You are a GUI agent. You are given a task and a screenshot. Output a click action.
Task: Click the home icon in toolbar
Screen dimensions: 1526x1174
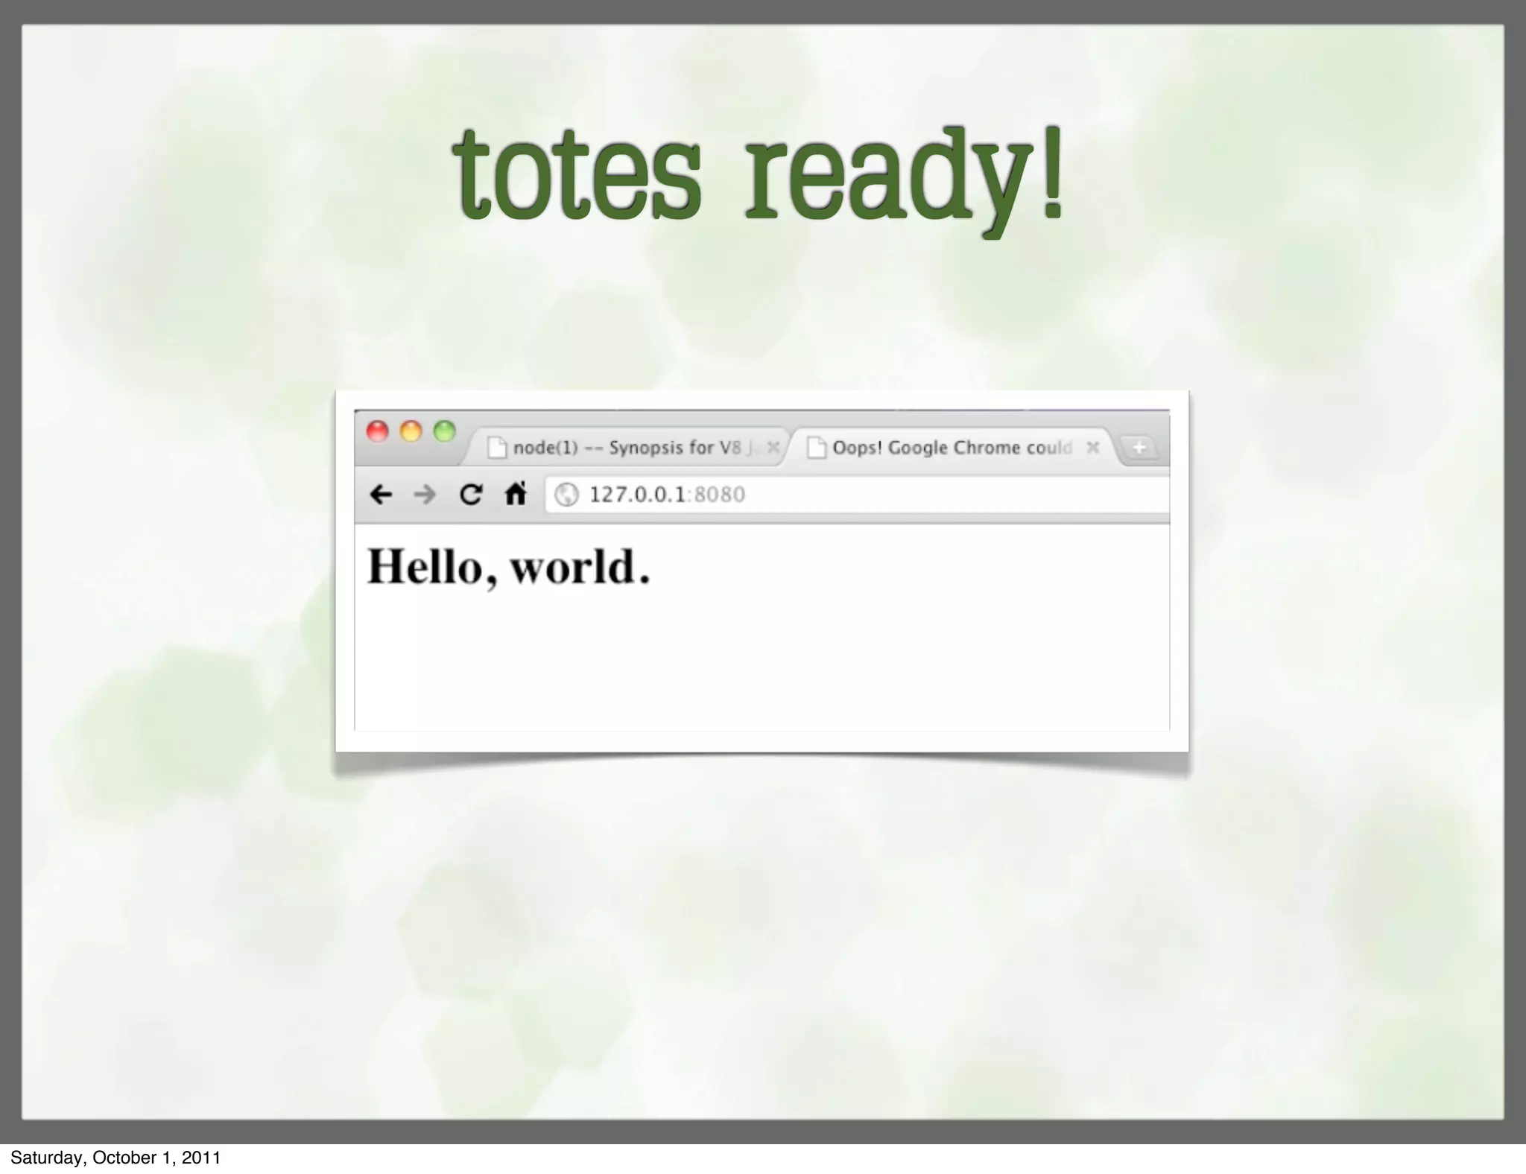pyautogui.click(x=516, y=494)
